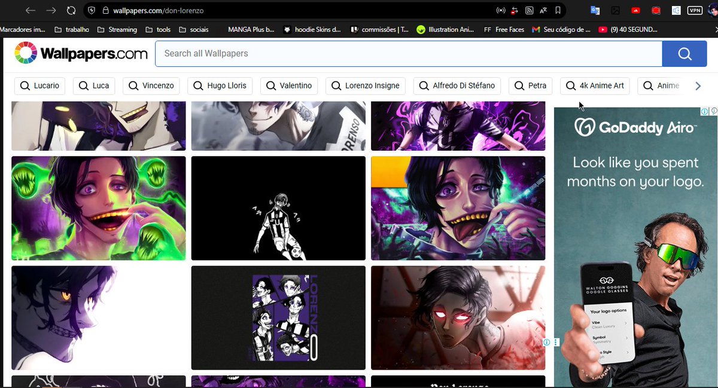Open the gold-teeth grin wallpaper at top
Image resolution: width=718 pixels, height=388 pixels.
point(99,126)
